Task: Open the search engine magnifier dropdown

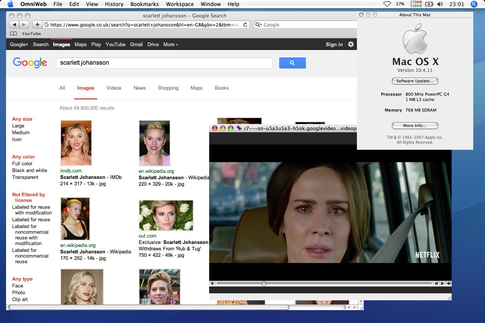Action: click(x=258, y=25)
